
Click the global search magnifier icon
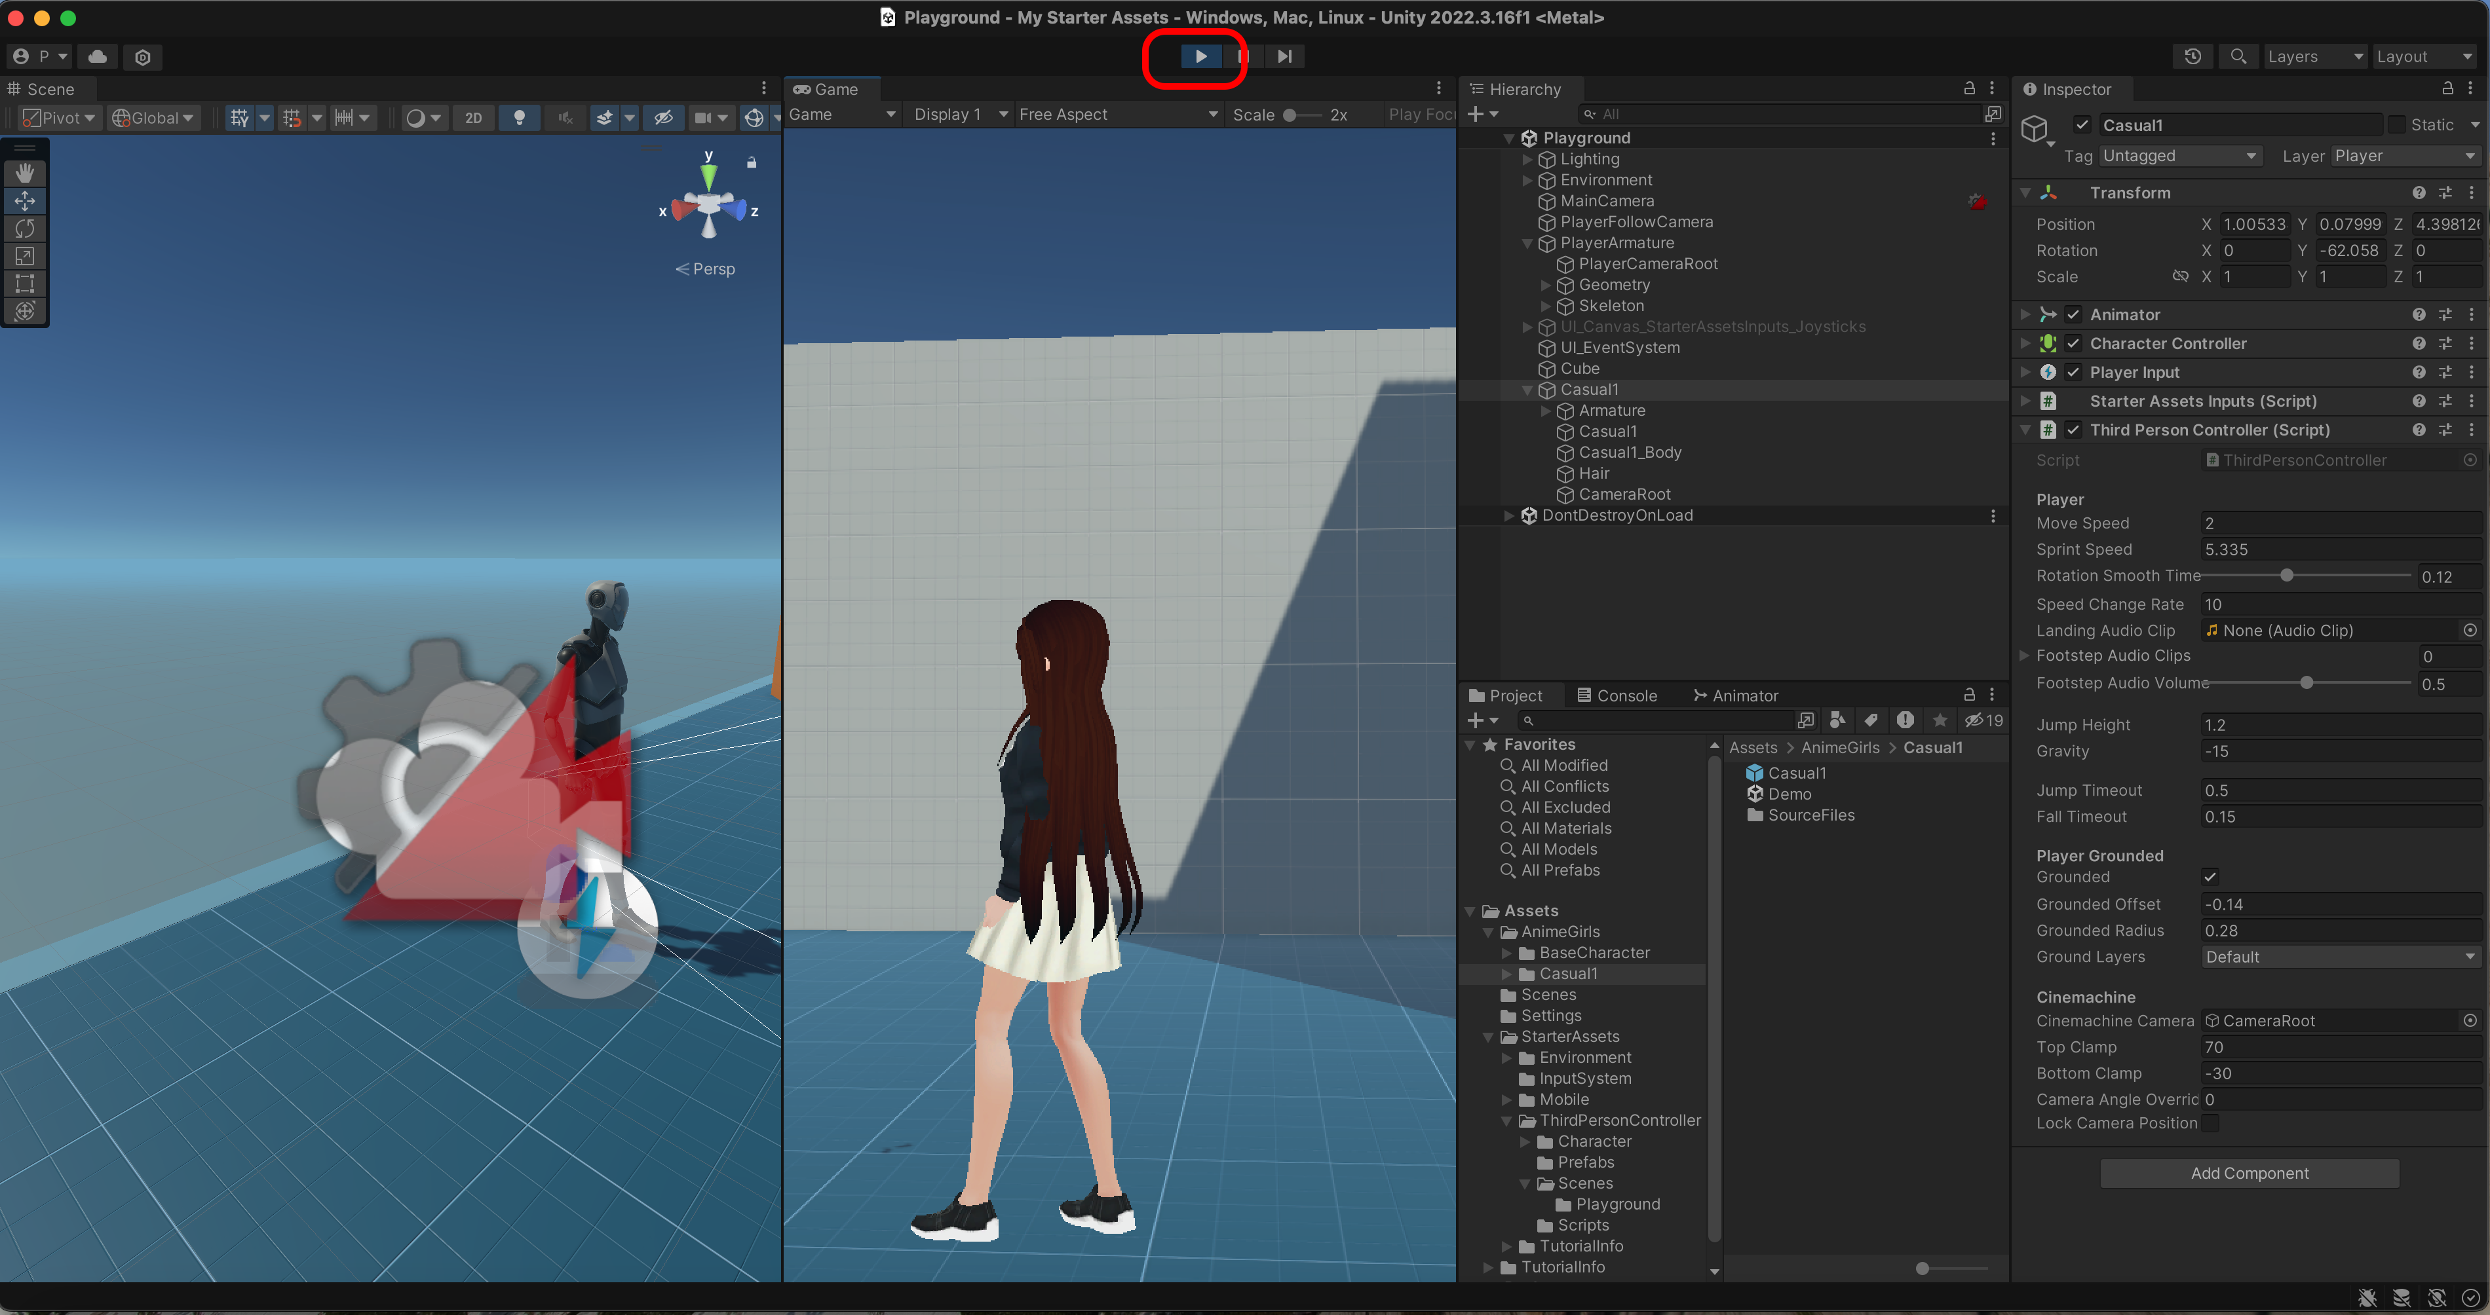pos(2238,56)
